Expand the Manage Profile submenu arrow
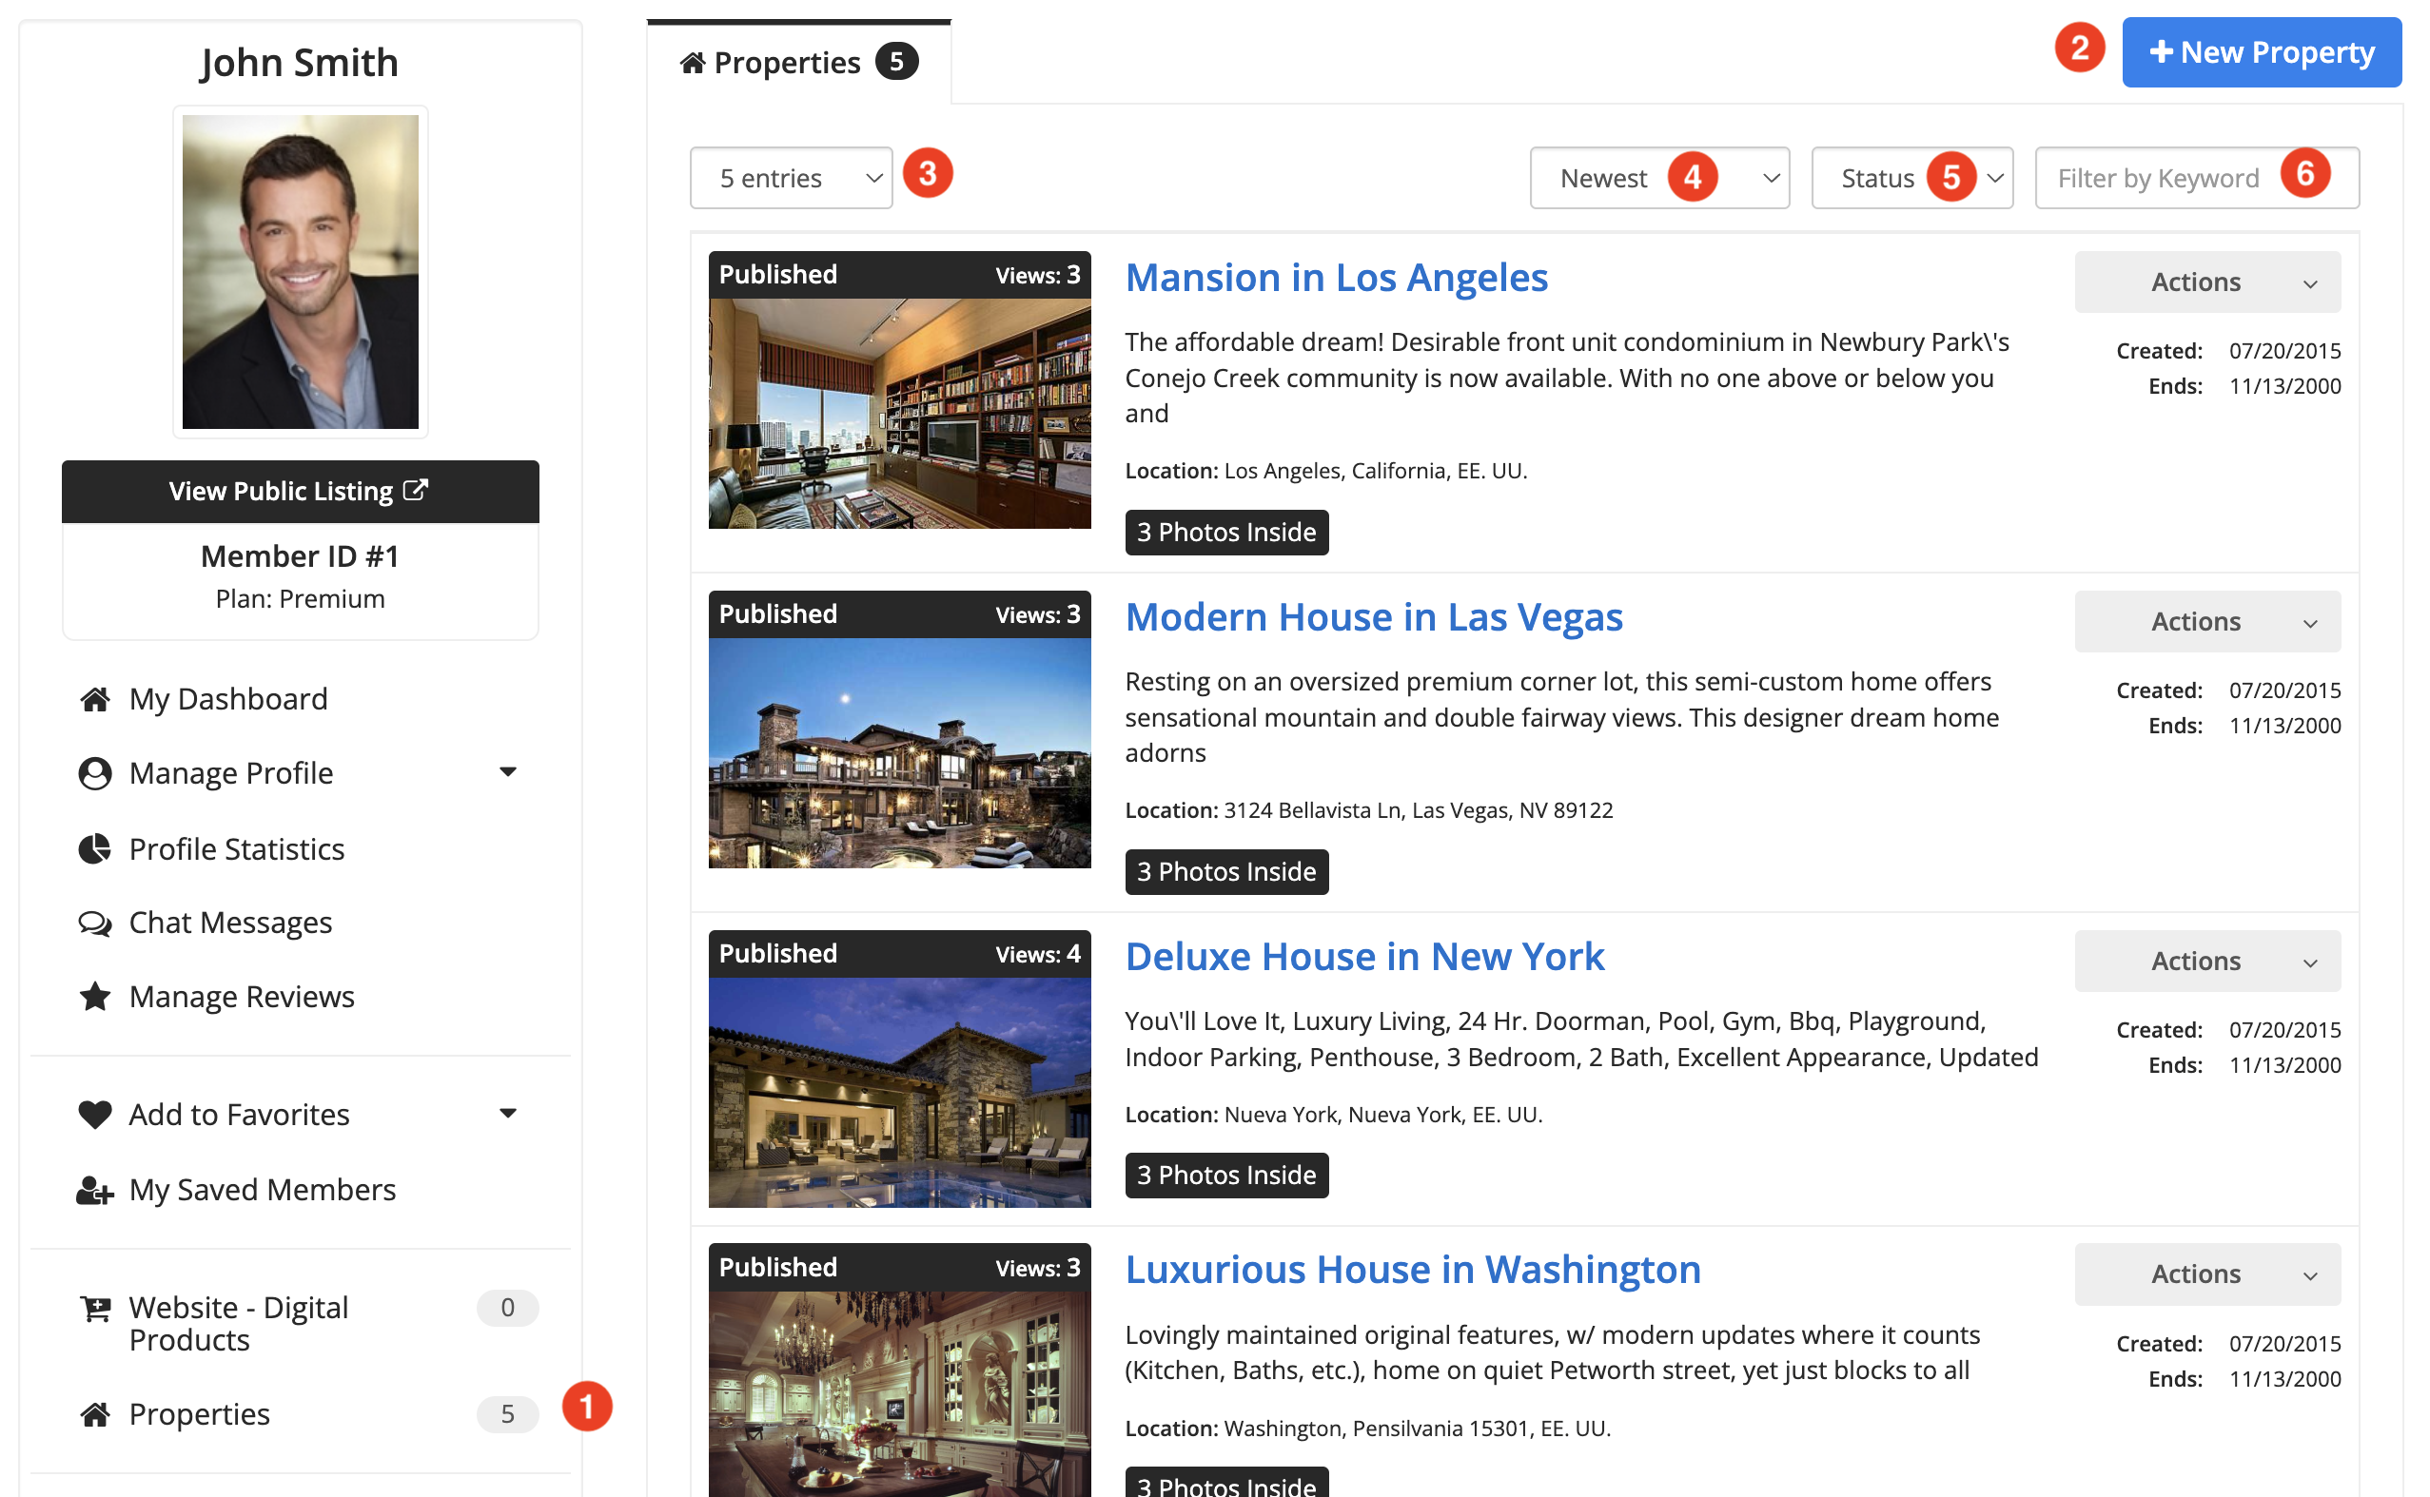Image resolution: width=2430 pixels, height=1497 pixels. 508,772
